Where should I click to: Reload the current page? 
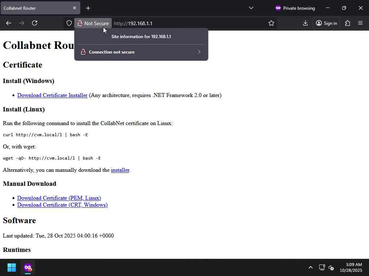(35, 23)
